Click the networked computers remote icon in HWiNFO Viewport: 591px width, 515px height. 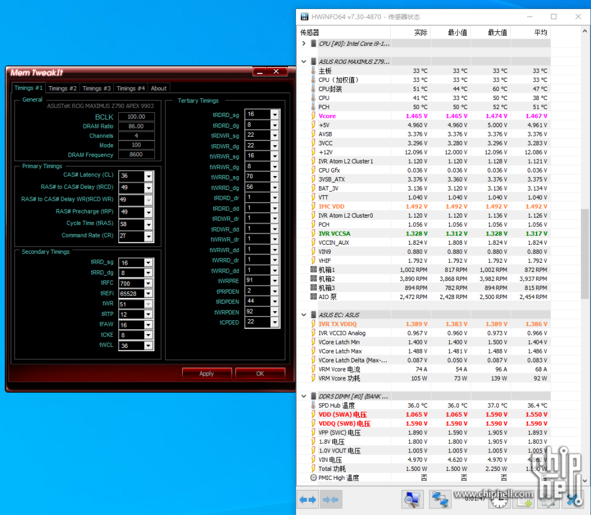(x=440, y=499)
